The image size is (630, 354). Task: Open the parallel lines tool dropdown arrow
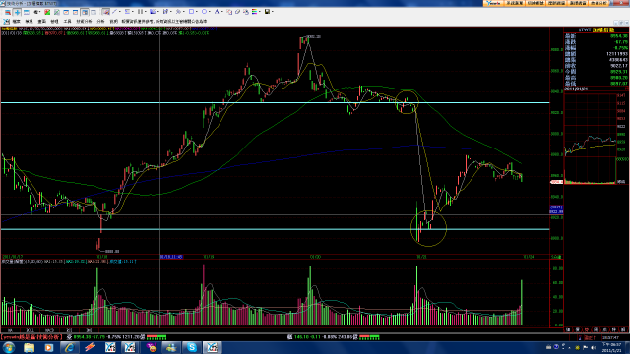(x=133, y=12)
